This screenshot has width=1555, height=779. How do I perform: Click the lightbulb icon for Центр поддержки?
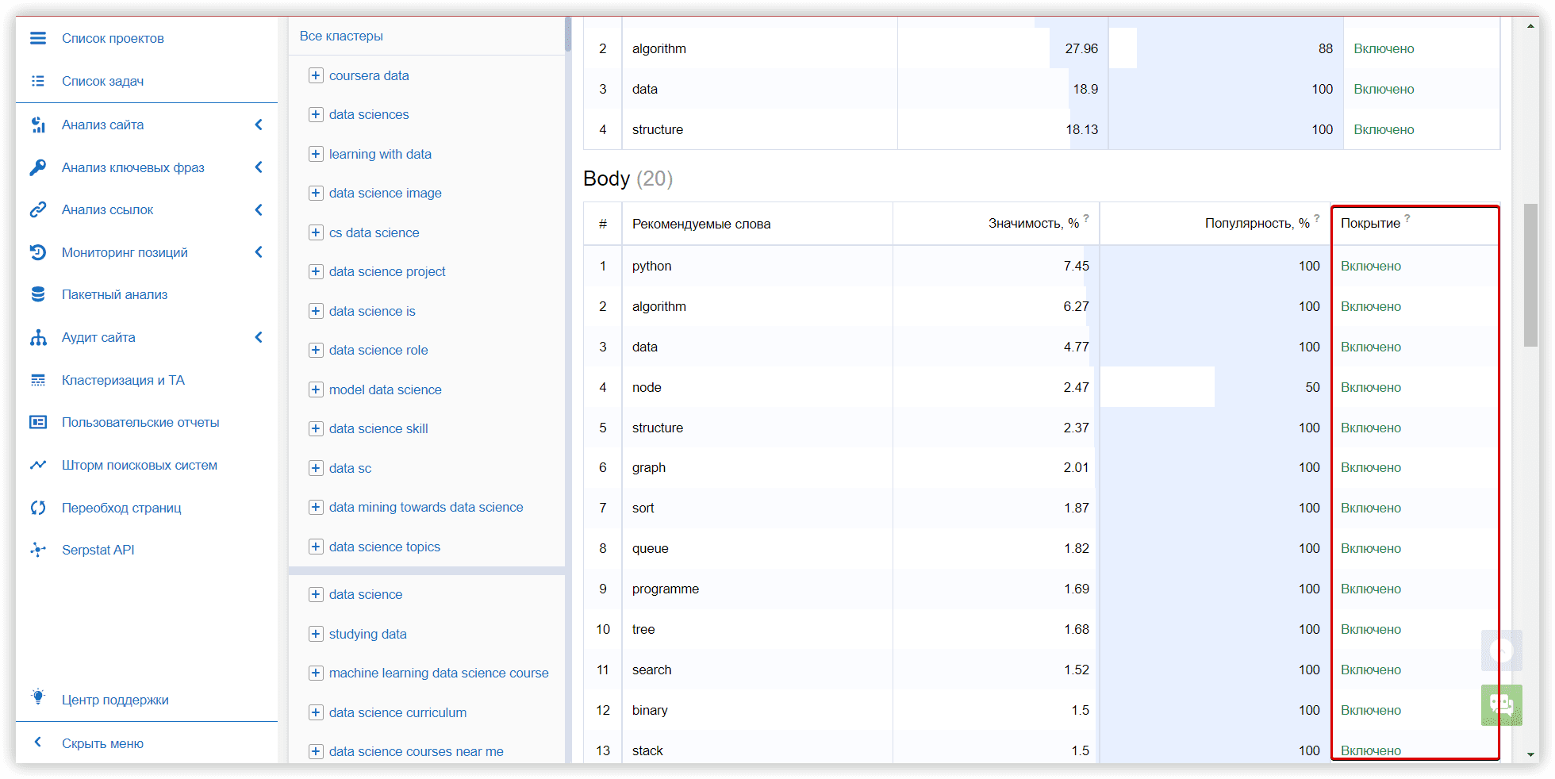pos(37,697)
